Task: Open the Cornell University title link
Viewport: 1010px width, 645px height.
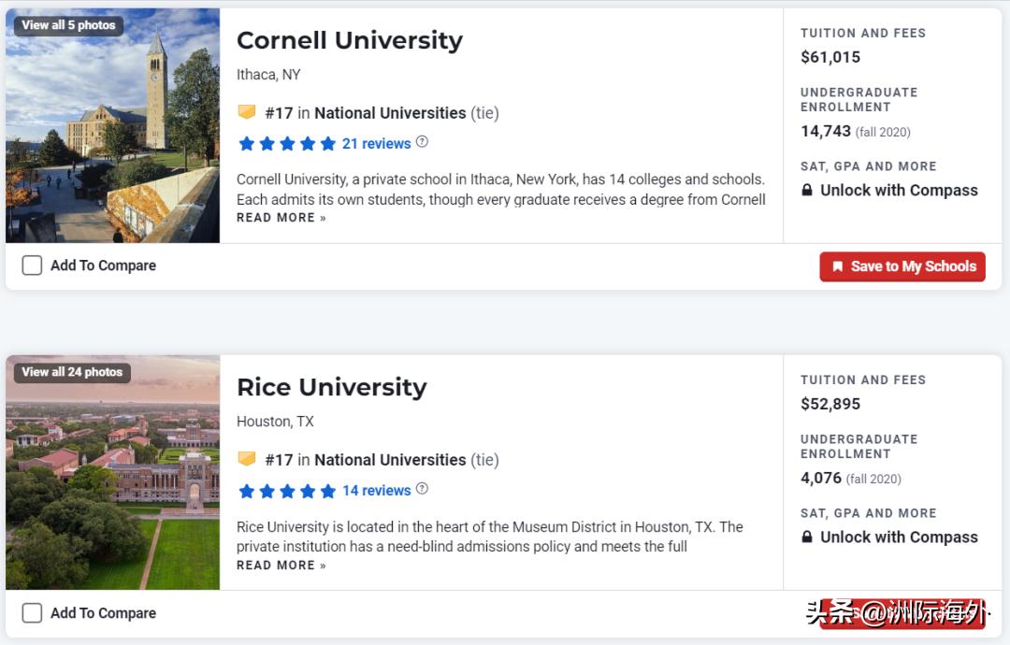Action: click(349, 40)
